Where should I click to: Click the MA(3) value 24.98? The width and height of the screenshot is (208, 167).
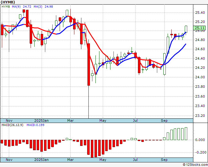49,7
